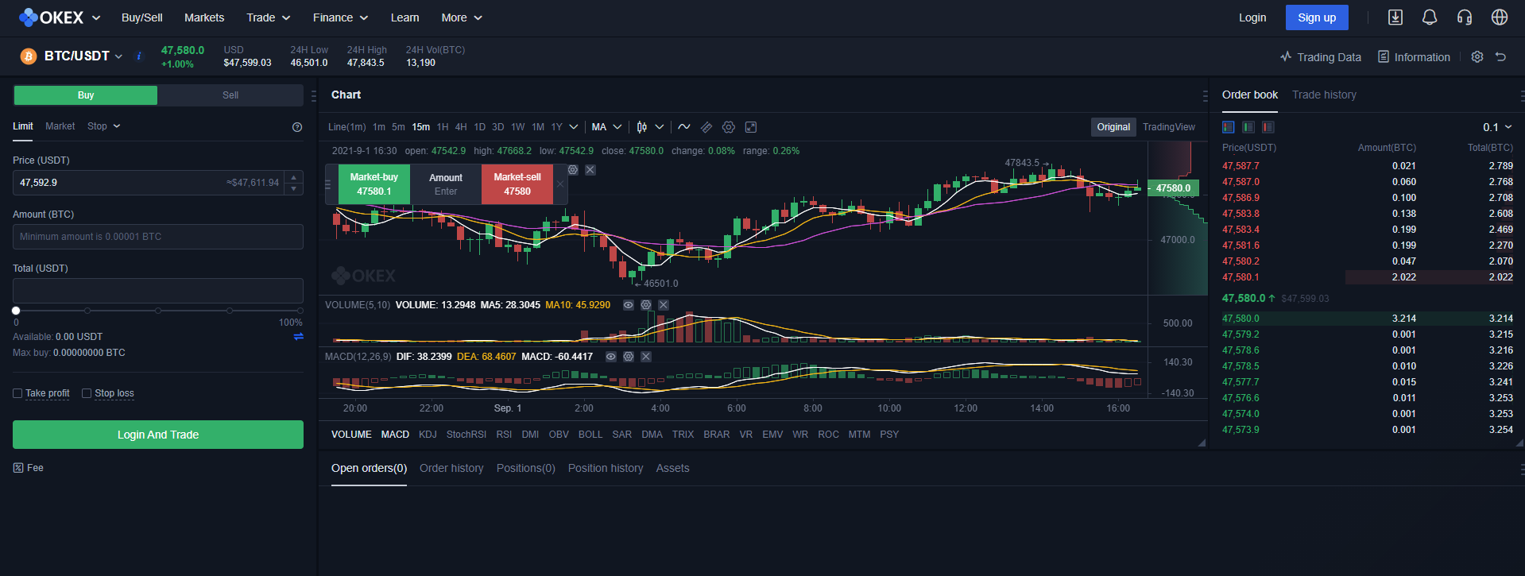This screenshot has width=1525, height=576.
Task: Click the order type help icon
Action: (x=297, y=127)
